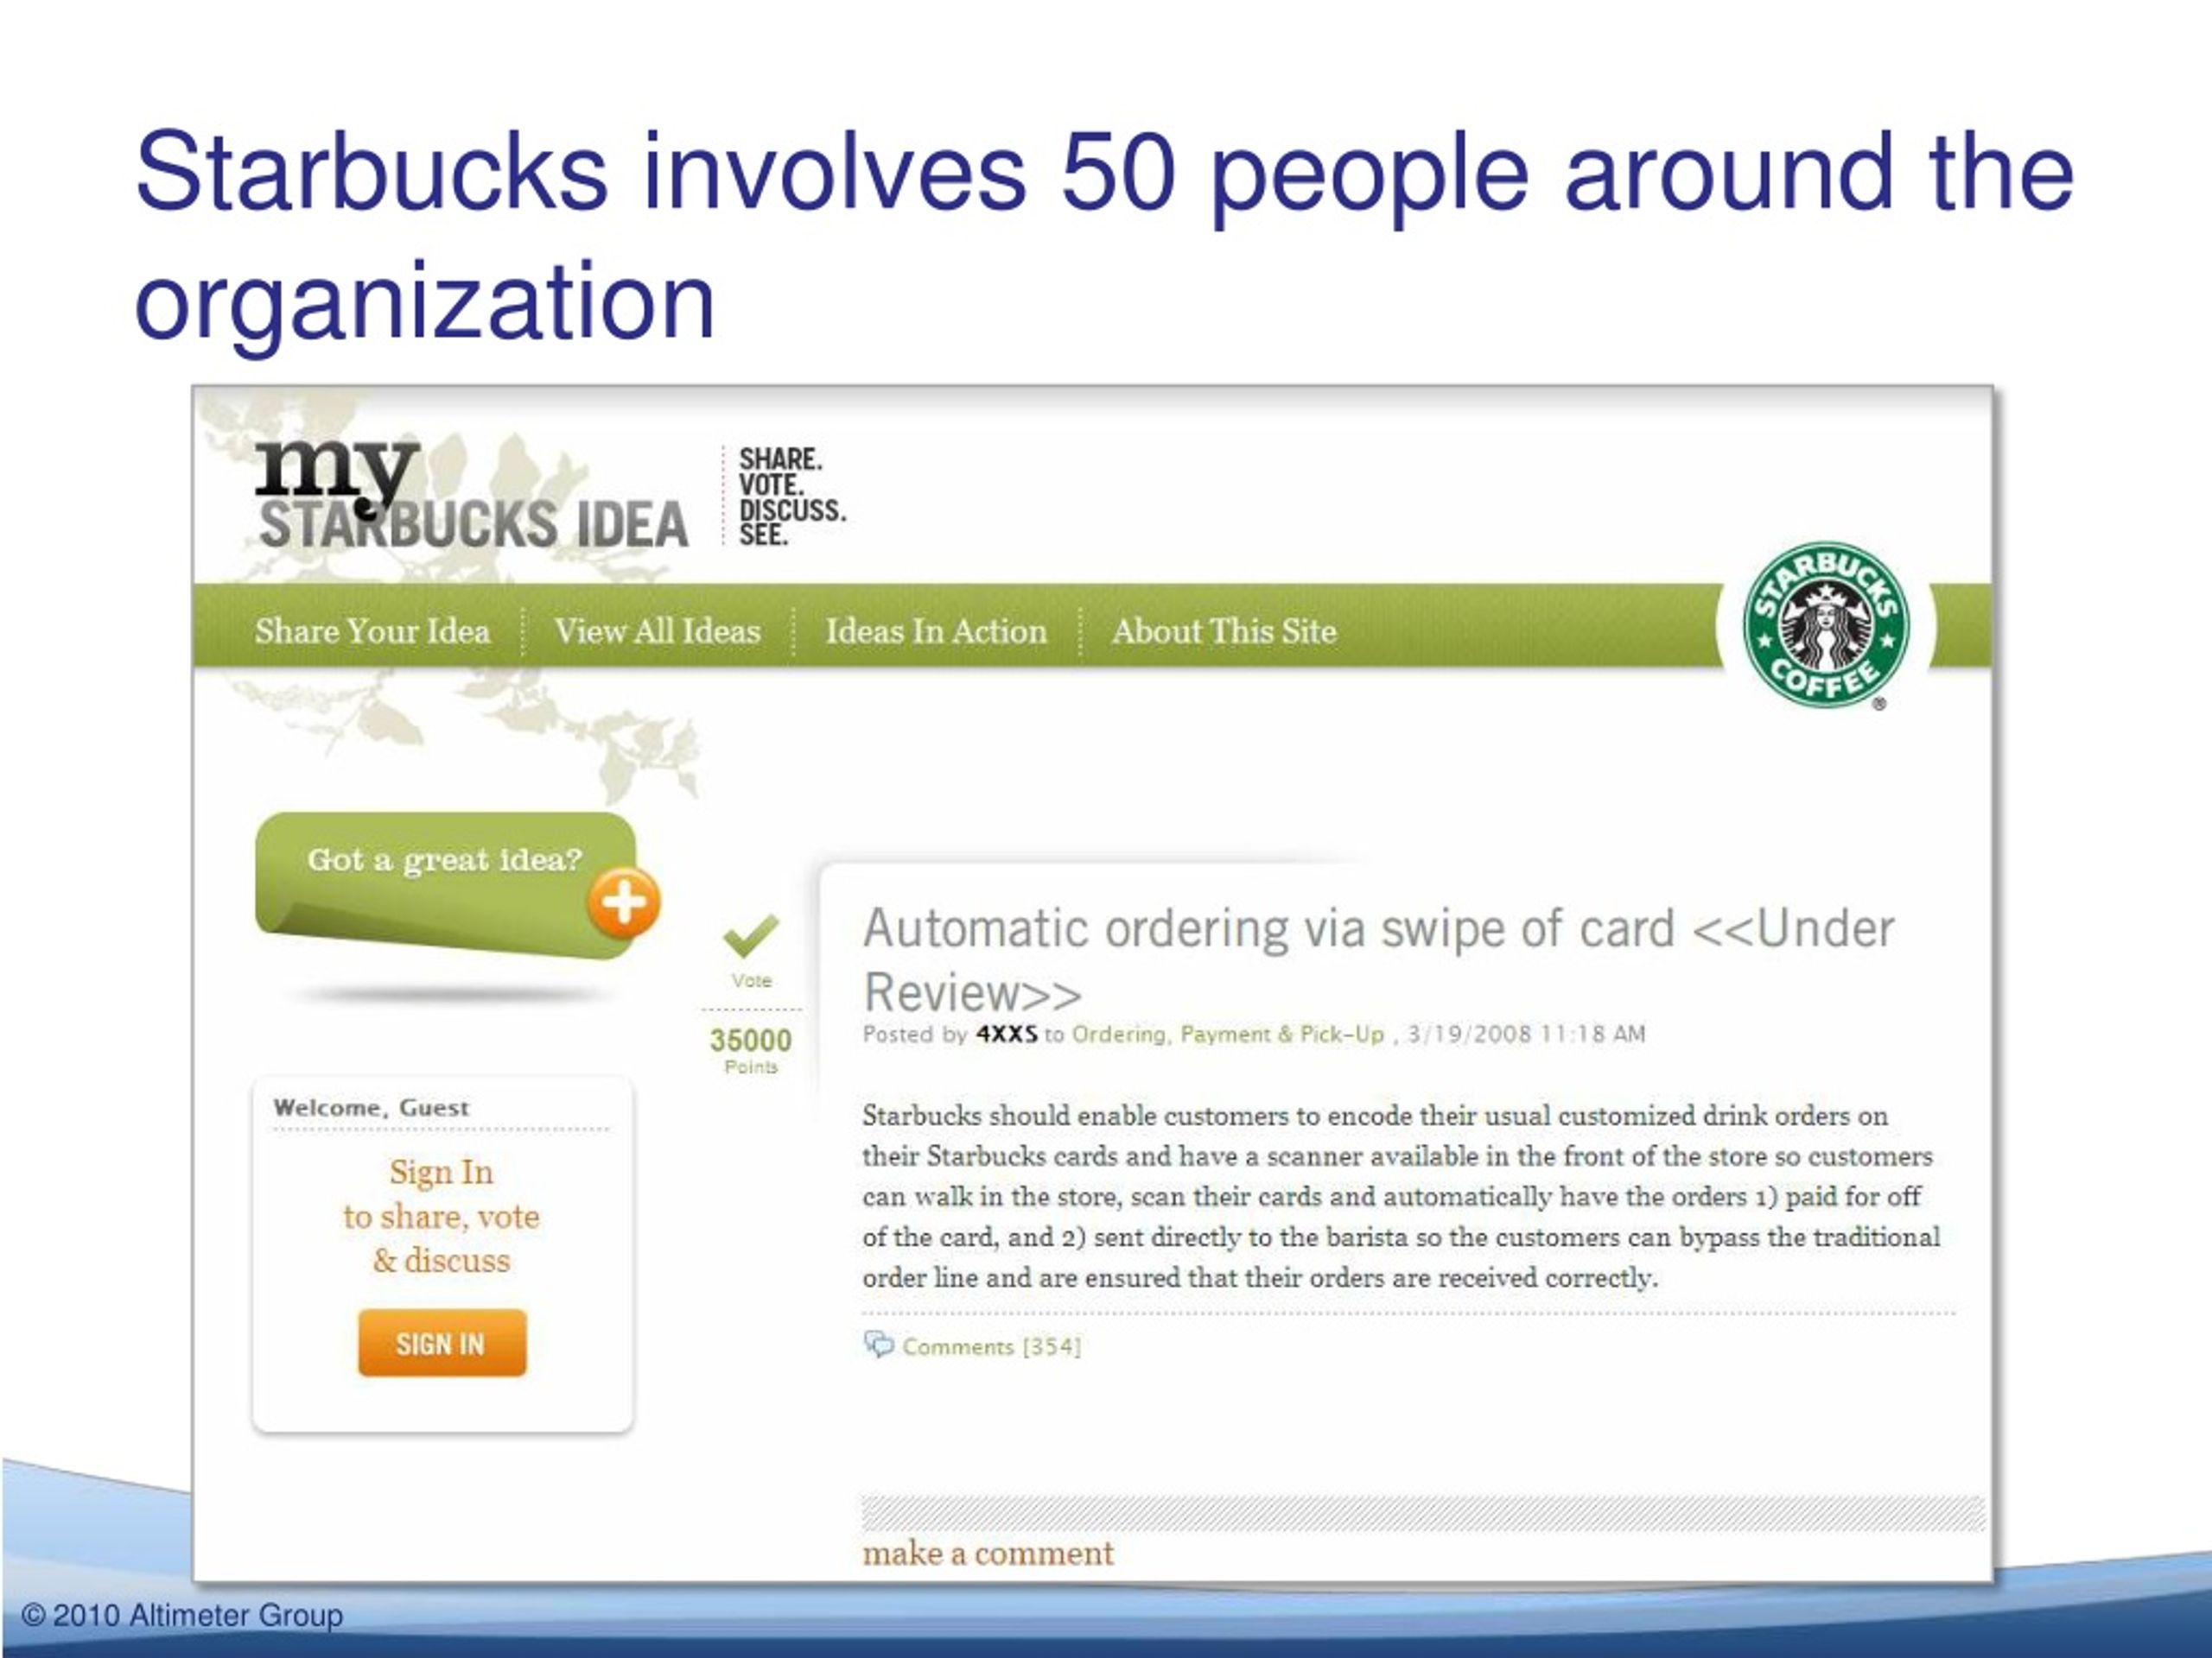Screen dimensions: 2212x1658
Task: Click the idea description paragraph
Action: tap(1400, 1196)
